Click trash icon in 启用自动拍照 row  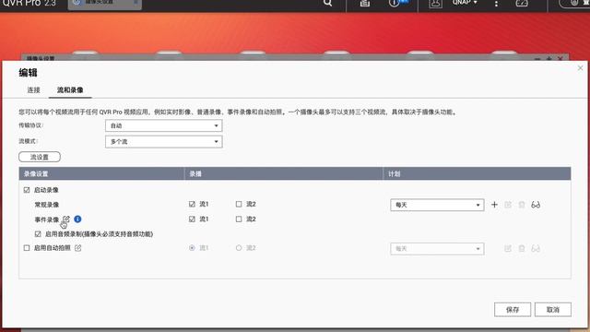click(522, 248)
